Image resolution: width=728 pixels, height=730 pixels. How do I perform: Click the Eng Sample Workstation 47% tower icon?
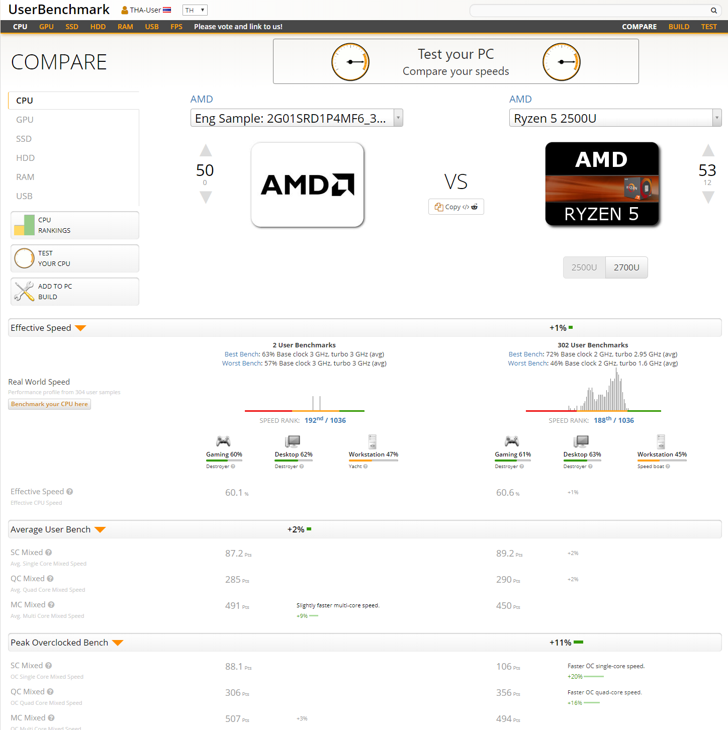(x=373, y=441)
